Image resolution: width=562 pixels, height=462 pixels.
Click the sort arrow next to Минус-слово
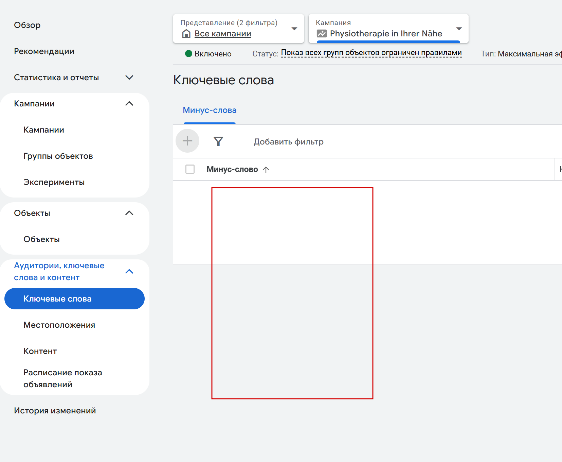pos(266,170)
